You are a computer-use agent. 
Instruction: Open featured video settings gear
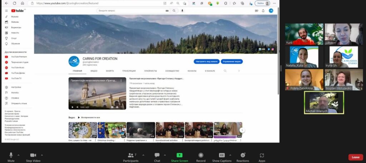tap(117, 107)
